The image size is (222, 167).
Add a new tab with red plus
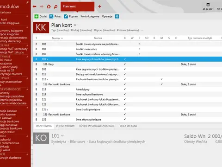pyautogui.click(x=100, y=6)
